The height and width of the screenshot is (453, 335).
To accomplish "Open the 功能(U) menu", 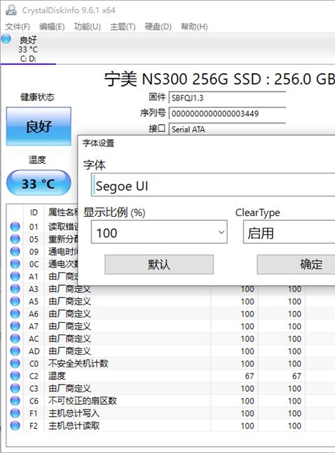I will tap(87, 27).
